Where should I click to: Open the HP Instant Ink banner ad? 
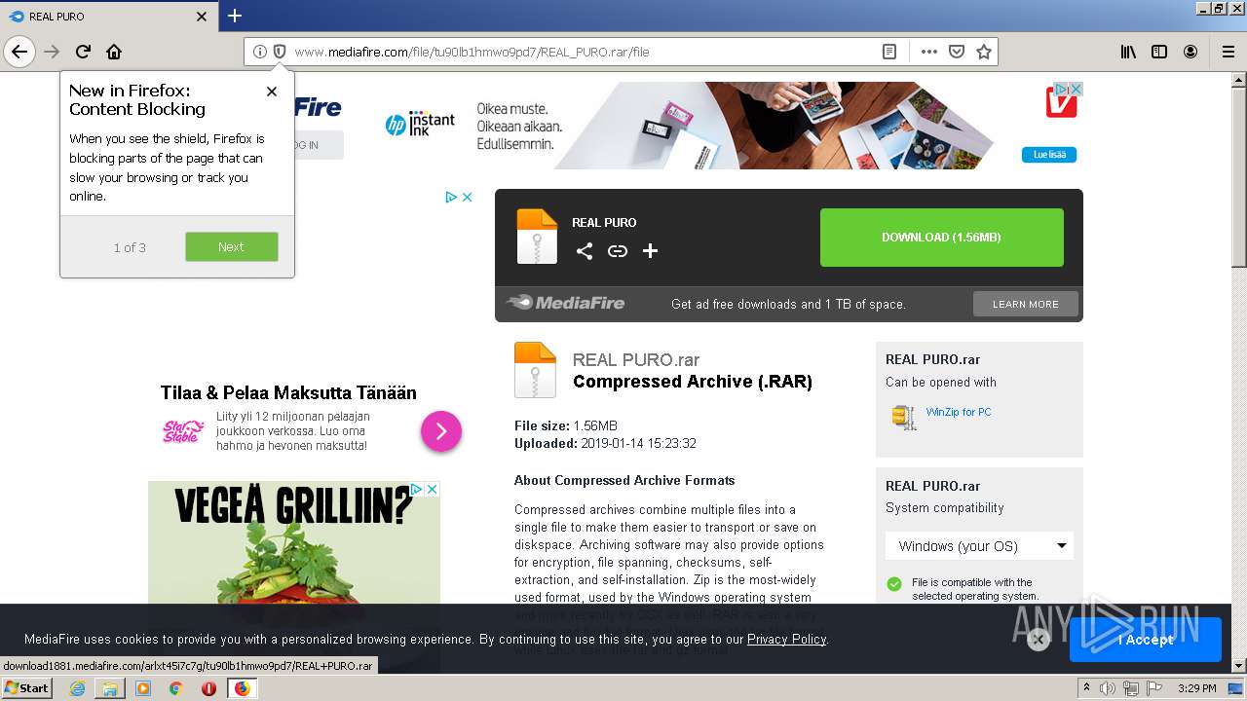[732, 126]
